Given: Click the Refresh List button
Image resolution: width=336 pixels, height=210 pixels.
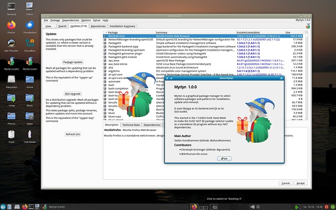Looking at the screenshot, I should pos(73,134).
